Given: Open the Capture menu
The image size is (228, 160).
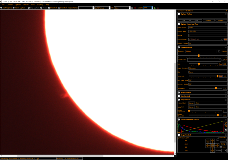Looking at the screenshot, I should tap(26, 5).
